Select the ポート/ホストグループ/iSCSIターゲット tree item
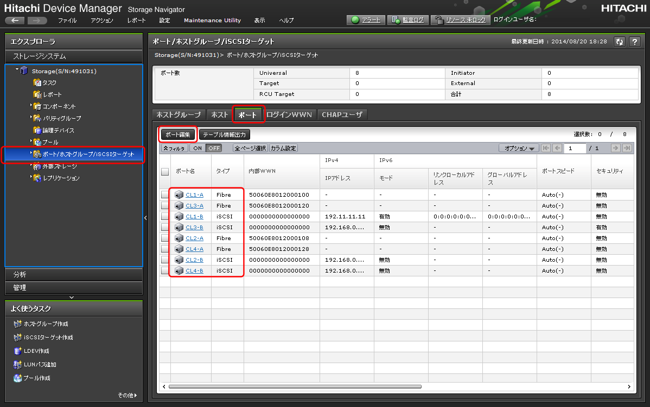The width and height of the screenshot is (650, 407). pos(73,154)
